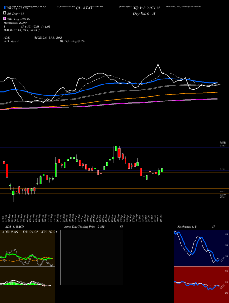Click the 'Intra Day Trading Price & MR' title
The height and width of the screenshot is (303, 229).
(x=84, y=227)
